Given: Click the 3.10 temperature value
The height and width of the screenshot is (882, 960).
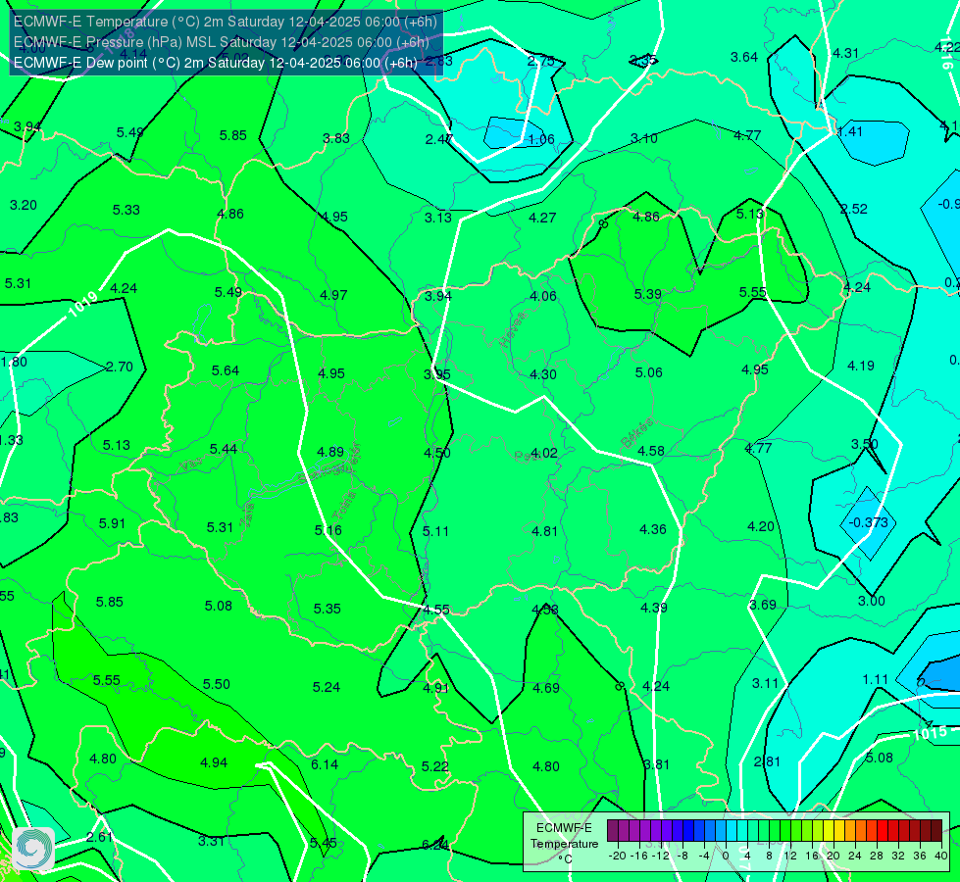Looking at the screenshot, I should click(x=644, y=138).
